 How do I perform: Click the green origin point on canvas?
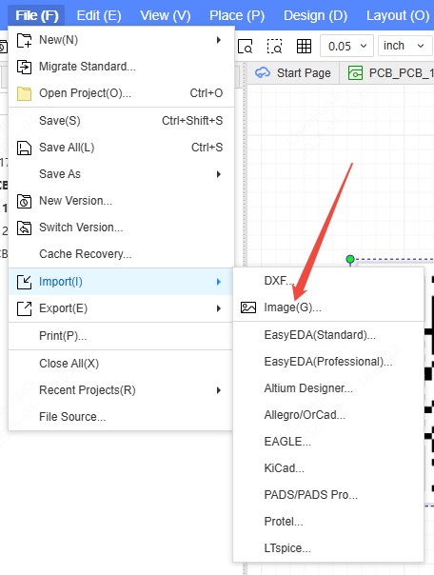350,259
